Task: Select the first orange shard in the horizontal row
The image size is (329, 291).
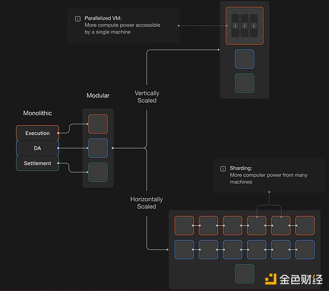Action: pos(184,225)
